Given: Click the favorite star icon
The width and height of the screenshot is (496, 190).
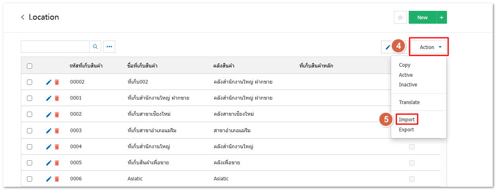Looking at the screenshot, I should point(400,17).
